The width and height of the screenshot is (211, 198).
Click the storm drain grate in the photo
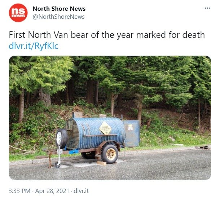(204, 148)
